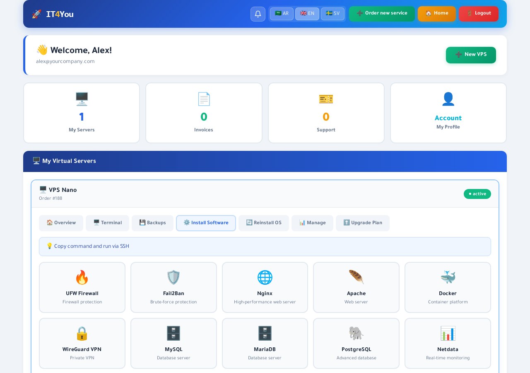Image resolution: width=530 pixels, height=373 pixels.
Task: Click 'Firewall protection' description
Action: [x=82, y=302]
